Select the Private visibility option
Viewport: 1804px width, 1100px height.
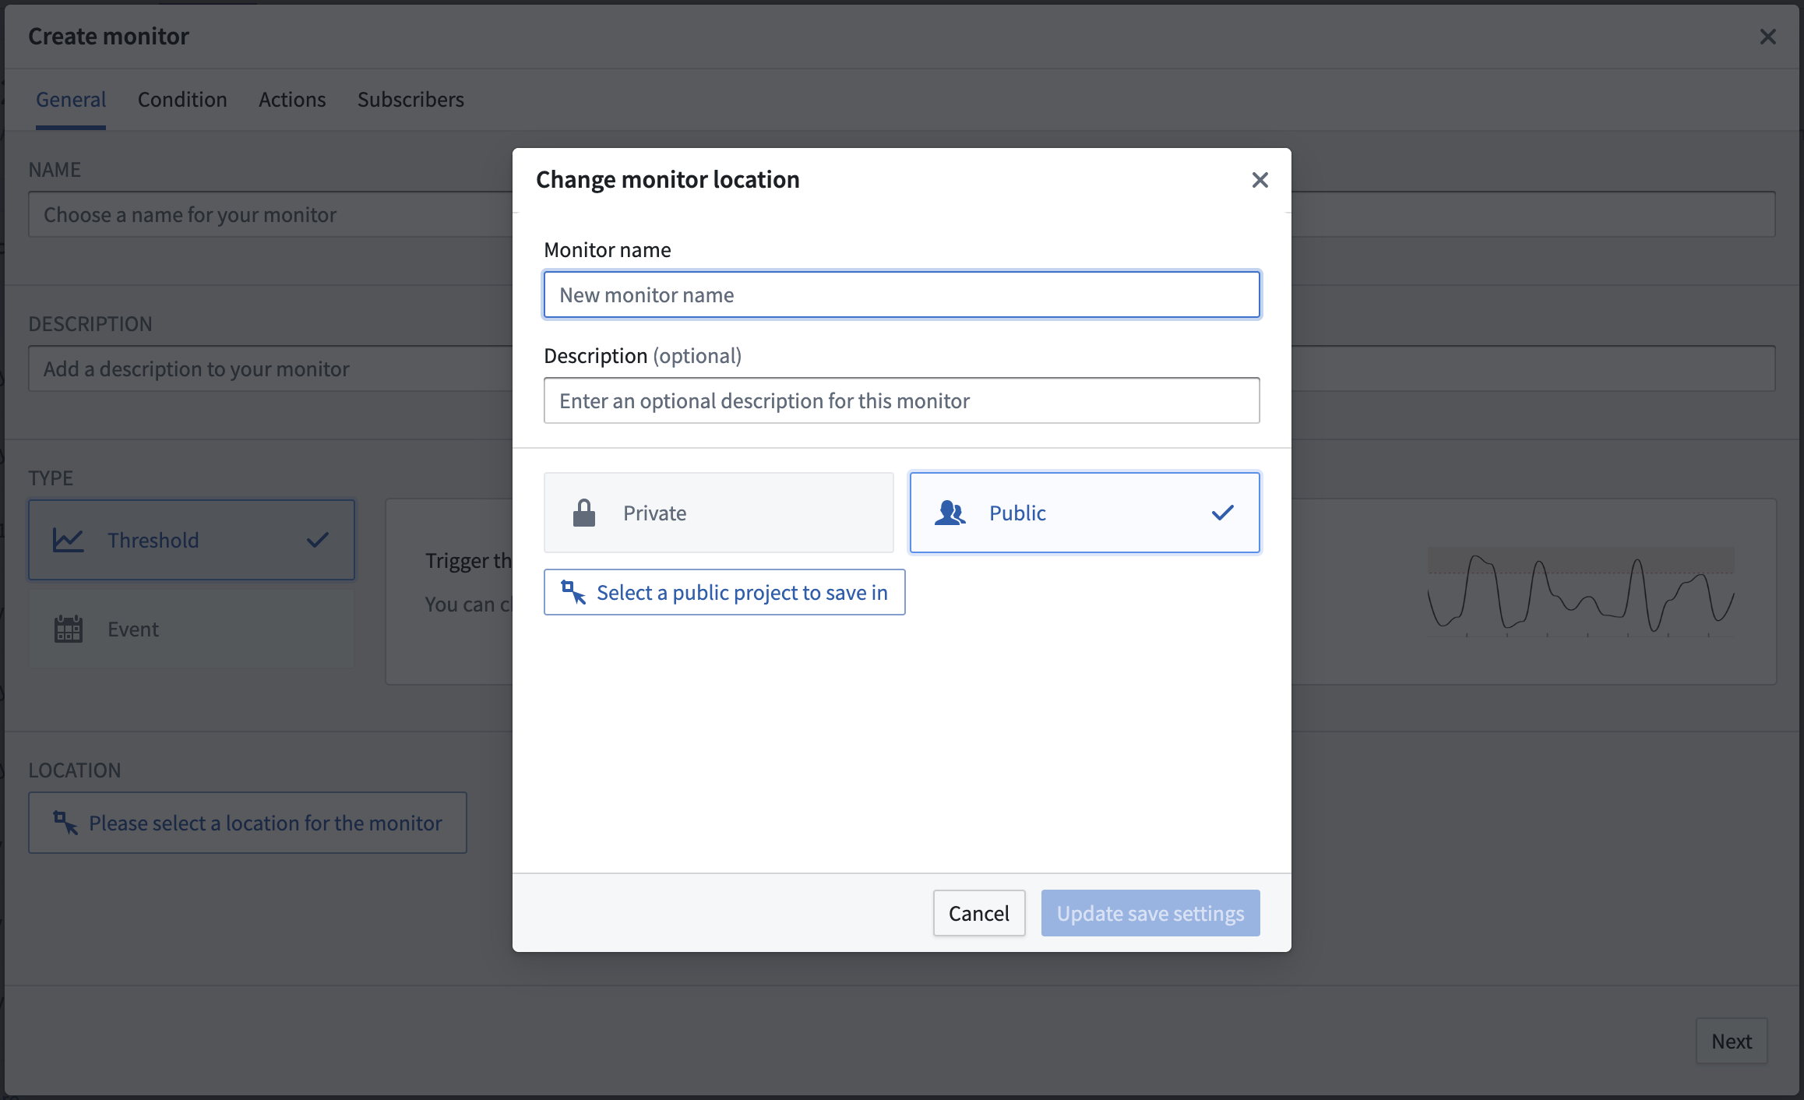(x=718, y=513)
